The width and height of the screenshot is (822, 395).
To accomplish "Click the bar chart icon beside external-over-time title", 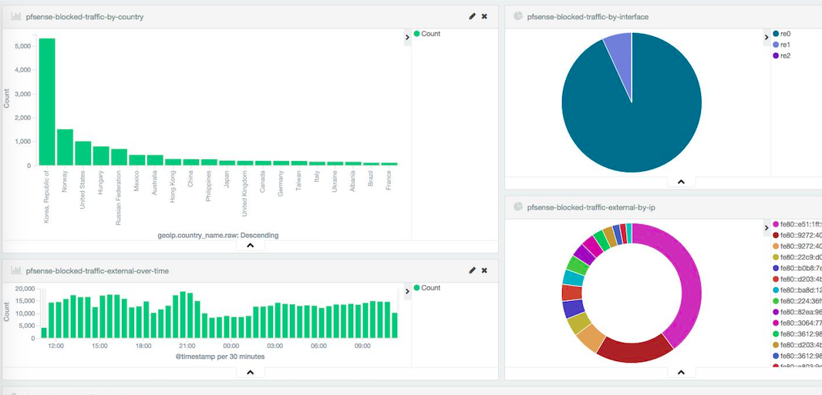I will (16, 270).
